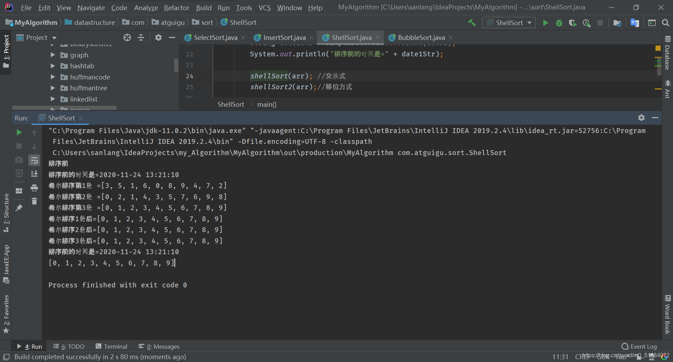This screenshot has width=673, height=362.
Task: Open the ShellSort run configuration dropdown
Action: tap(509, 23)
